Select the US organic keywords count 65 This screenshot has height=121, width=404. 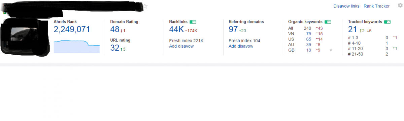point(309,39)
